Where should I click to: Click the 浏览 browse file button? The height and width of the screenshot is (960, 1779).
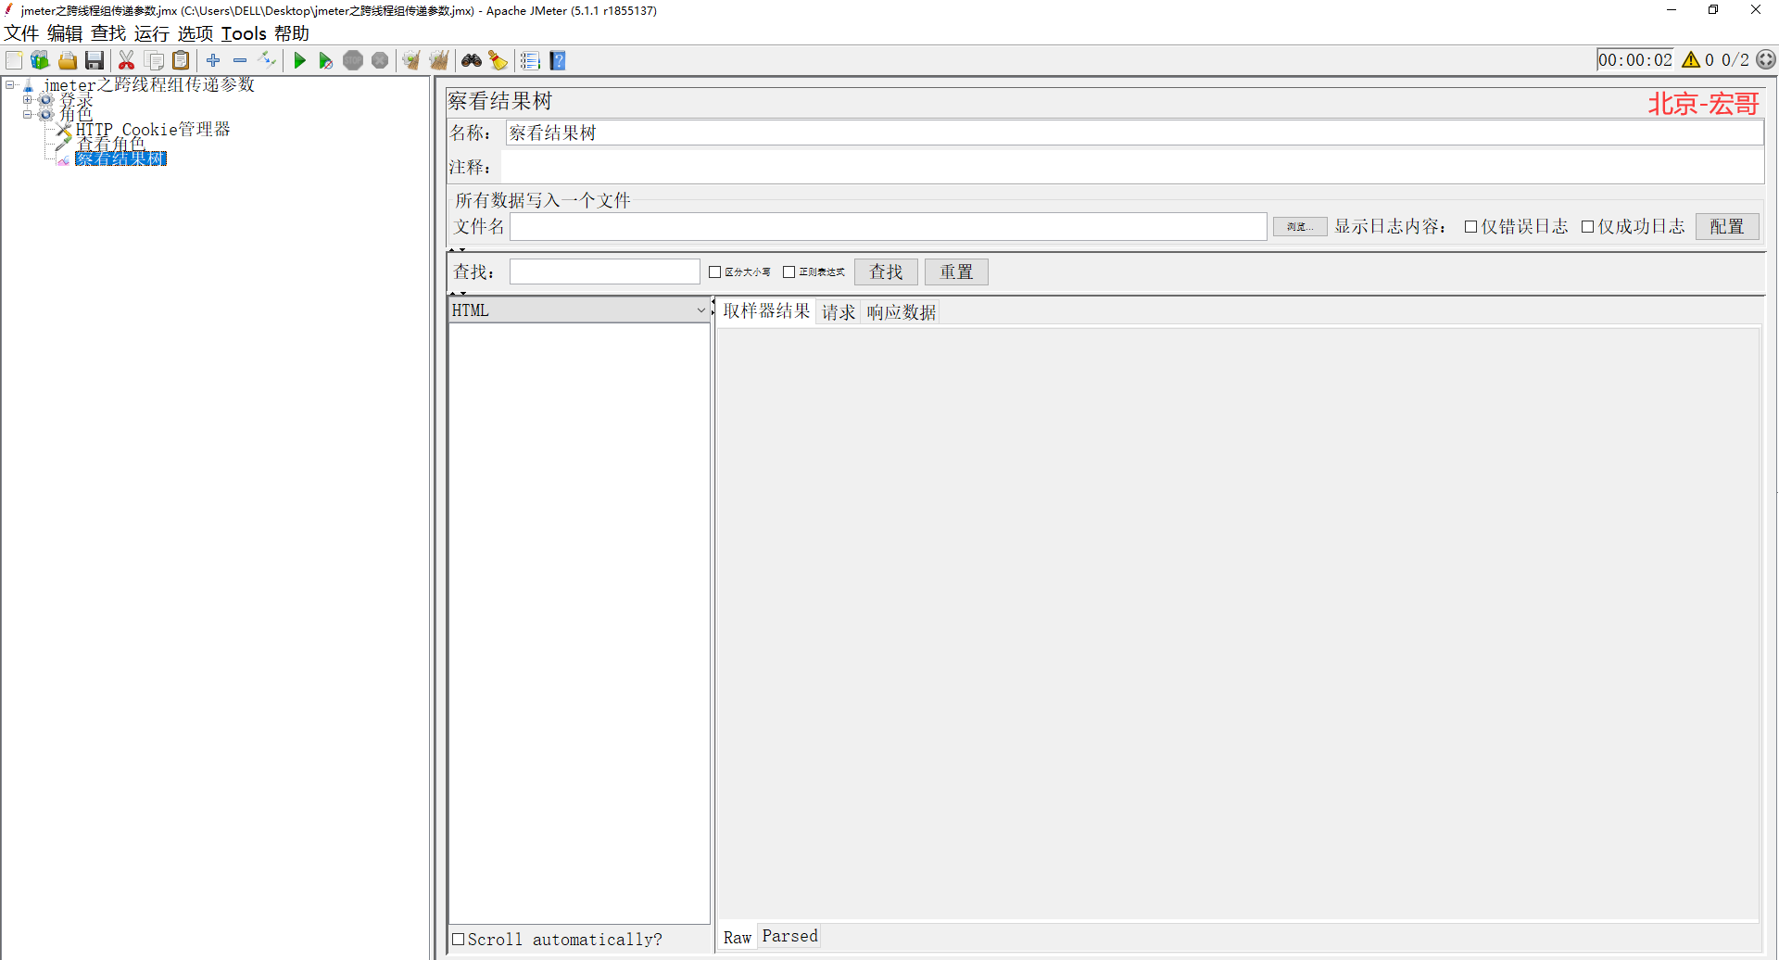pos(1300,227)
